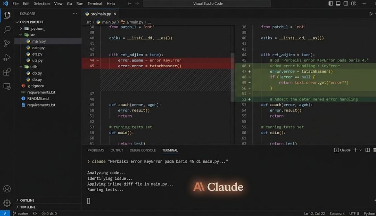Open the Search view in the activity bar
This screenshot has height=216, width=376.
click(x=7, y=29)
